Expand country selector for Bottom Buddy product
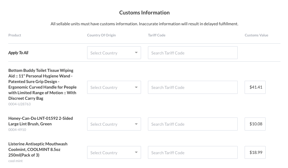 pyautogui.click(x=114, y=88)
